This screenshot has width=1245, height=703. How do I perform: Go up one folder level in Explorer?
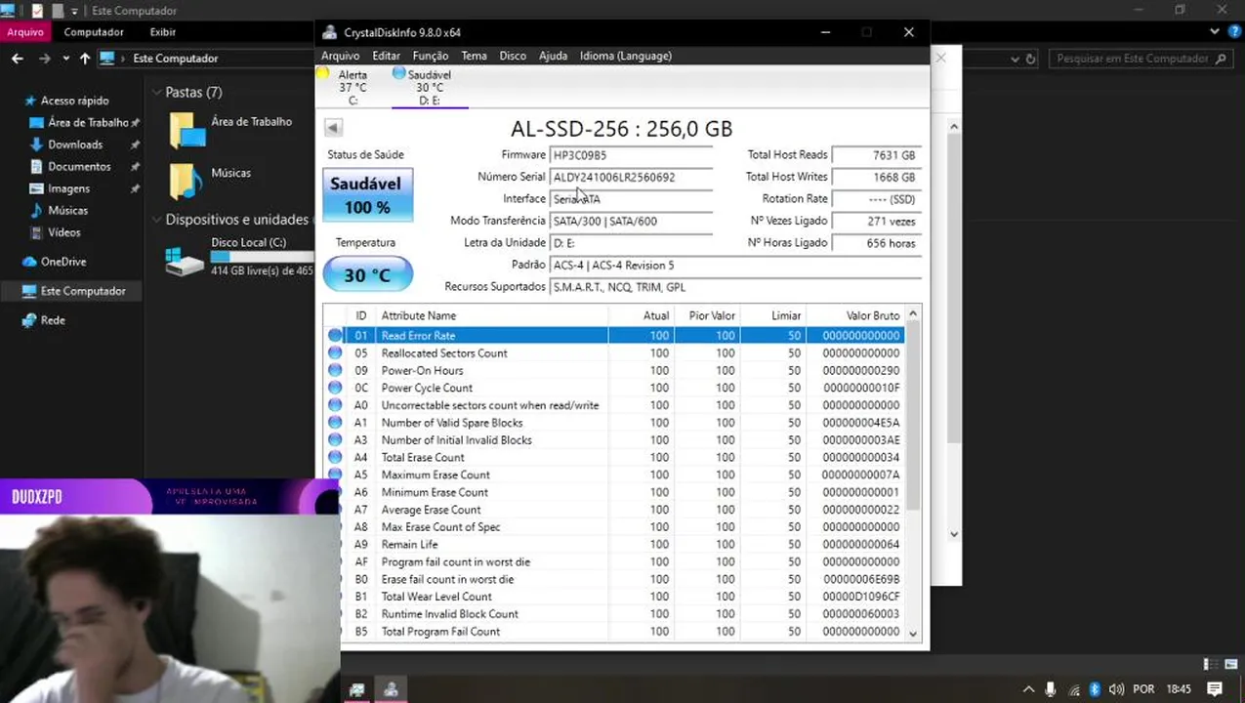coord(85,59)
